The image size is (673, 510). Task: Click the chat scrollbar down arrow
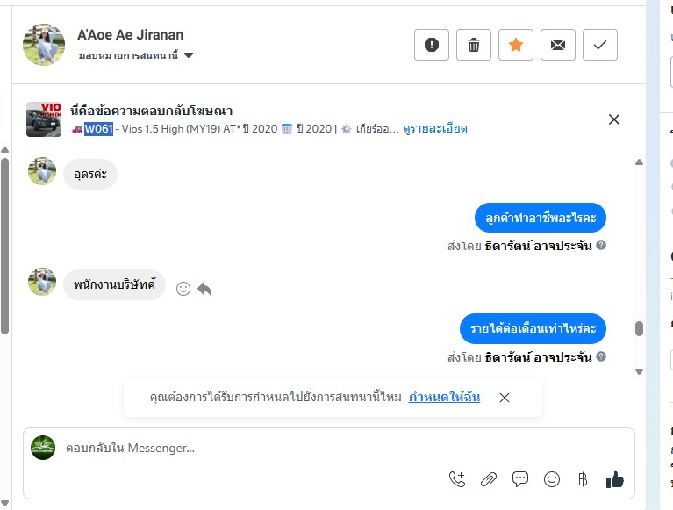(639, 371)
